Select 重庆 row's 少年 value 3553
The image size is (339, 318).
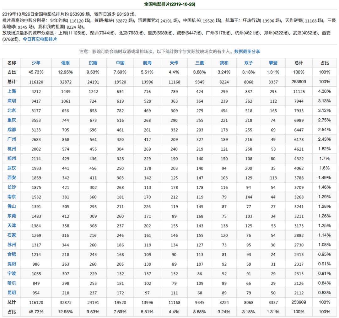coord(36,121)
